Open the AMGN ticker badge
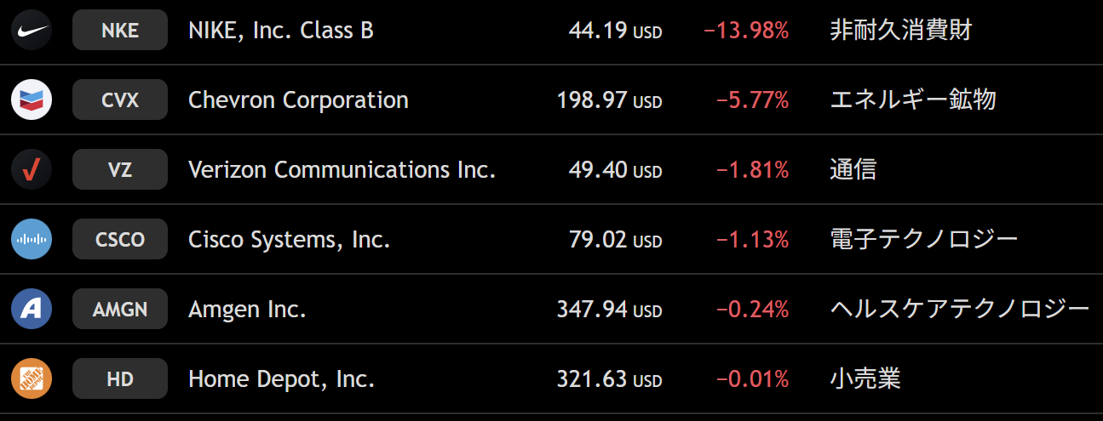1103x421 pixels. [120, 310]
